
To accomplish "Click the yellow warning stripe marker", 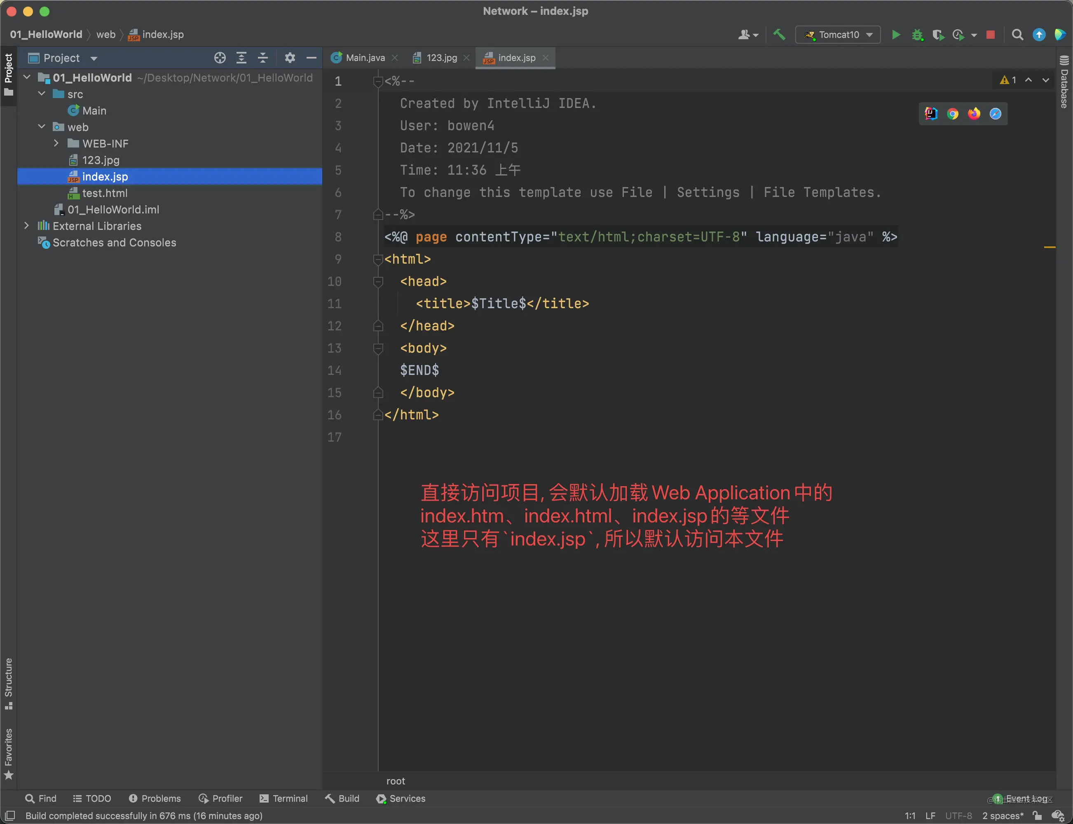I will (x=1050, y=247).
